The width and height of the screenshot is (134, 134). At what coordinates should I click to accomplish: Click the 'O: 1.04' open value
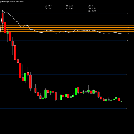pyautogui.click(x=48, y=6)
